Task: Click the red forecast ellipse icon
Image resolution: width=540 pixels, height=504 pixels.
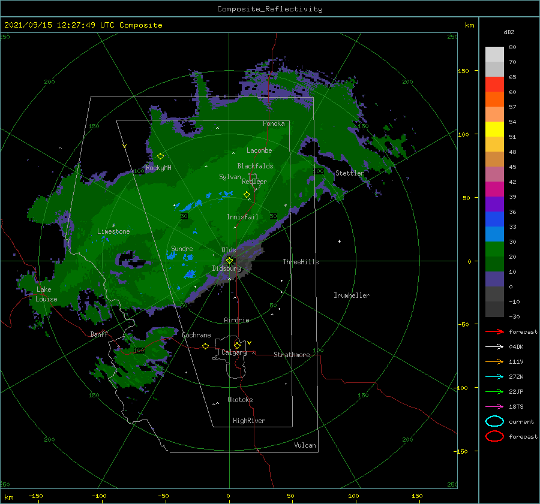Action: click(x=494, y=436)
